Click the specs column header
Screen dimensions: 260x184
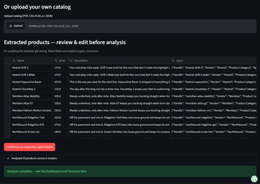213,60
